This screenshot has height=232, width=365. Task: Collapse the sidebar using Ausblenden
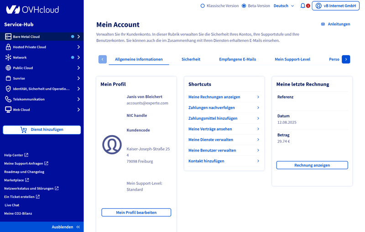coord(66,227)
